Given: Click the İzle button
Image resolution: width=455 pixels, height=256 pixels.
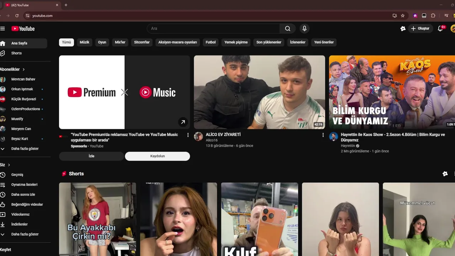Looking at the screenshot, I should pos(91,156).
